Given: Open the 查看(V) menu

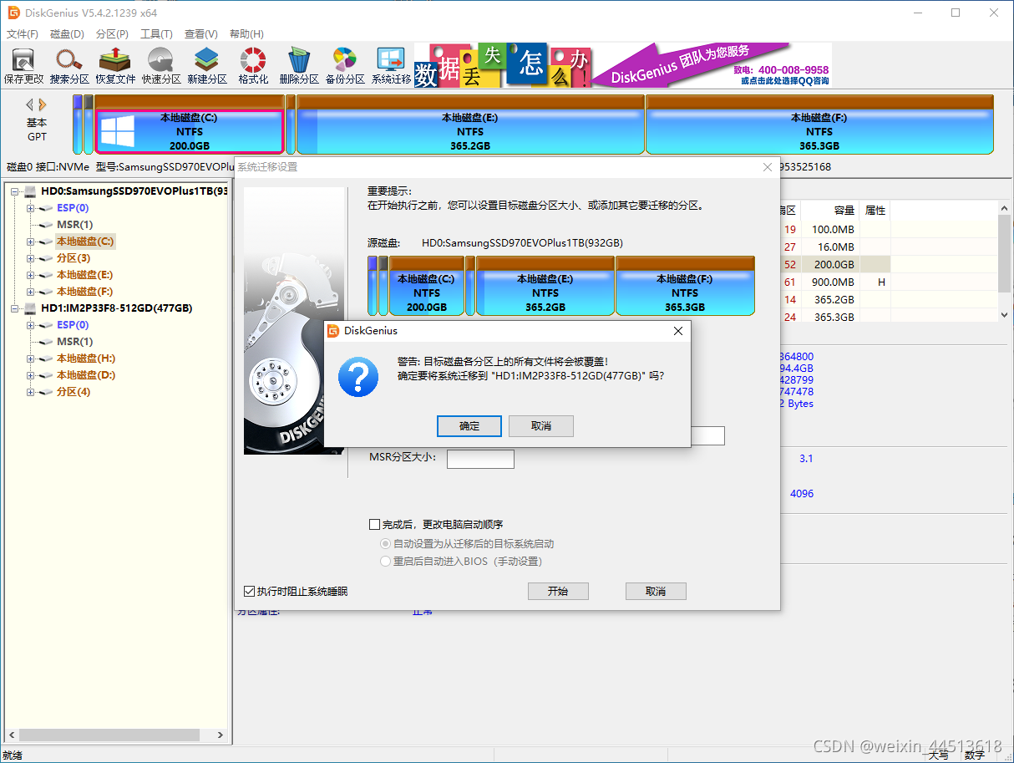Looking at the screenshot, I should [200, 34].
